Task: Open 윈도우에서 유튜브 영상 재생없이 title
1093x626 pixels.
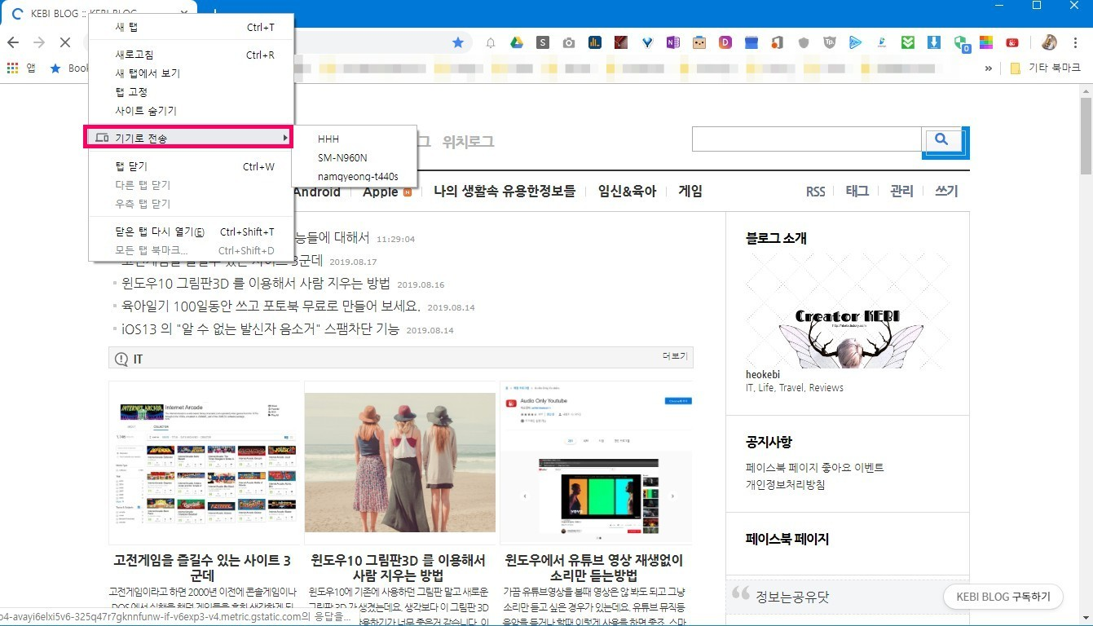Action: click(594, 569)
